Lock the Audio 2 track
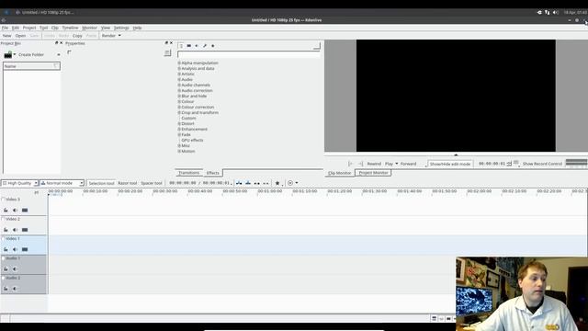588x331 pixels. (x=6, y=288)
